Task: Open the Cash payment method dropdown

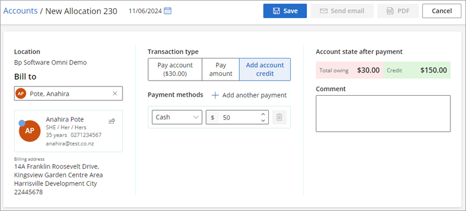Action: [x=177, y=117]
